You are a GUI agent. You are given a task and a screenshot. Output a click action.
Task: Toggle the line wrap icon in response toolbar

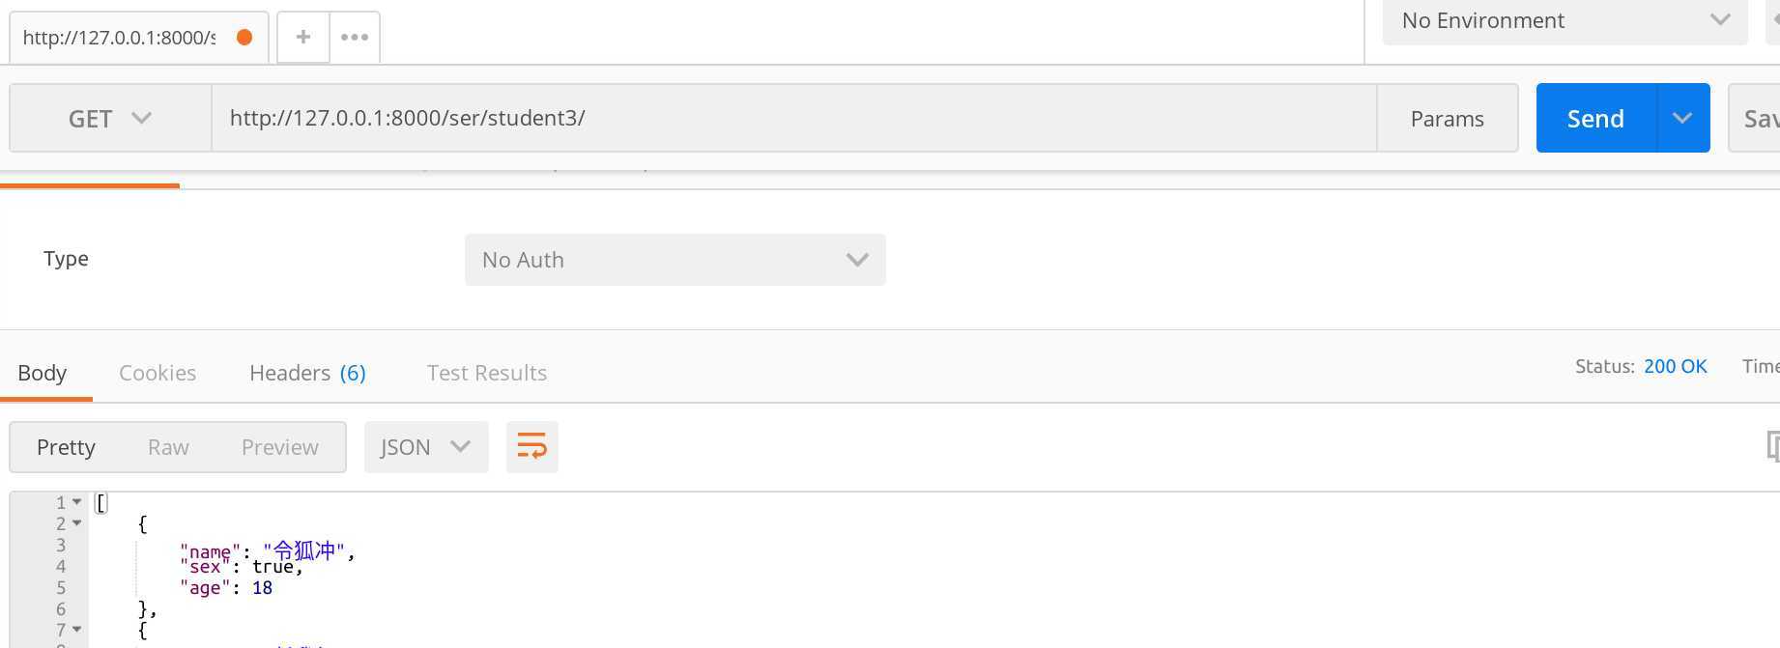click(x=532, y=446)
